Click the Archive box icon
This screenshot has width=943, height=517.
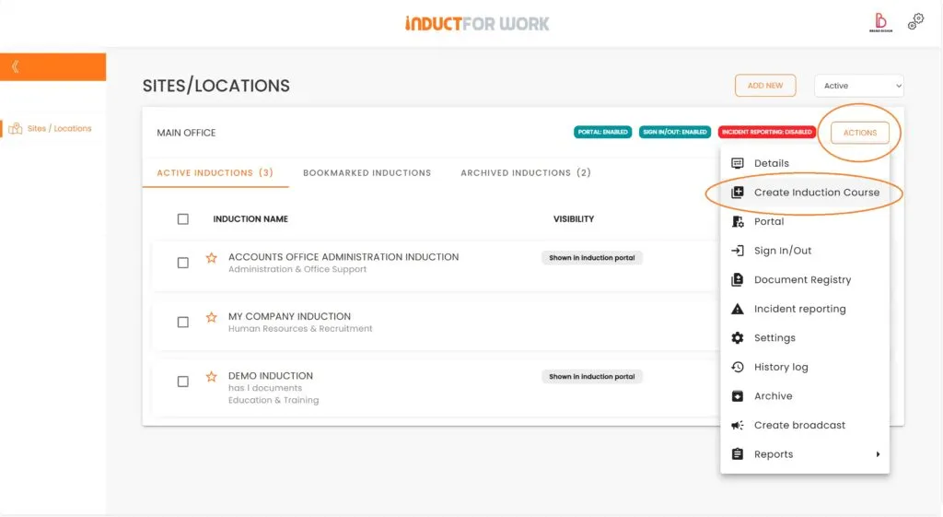[738, 396]
